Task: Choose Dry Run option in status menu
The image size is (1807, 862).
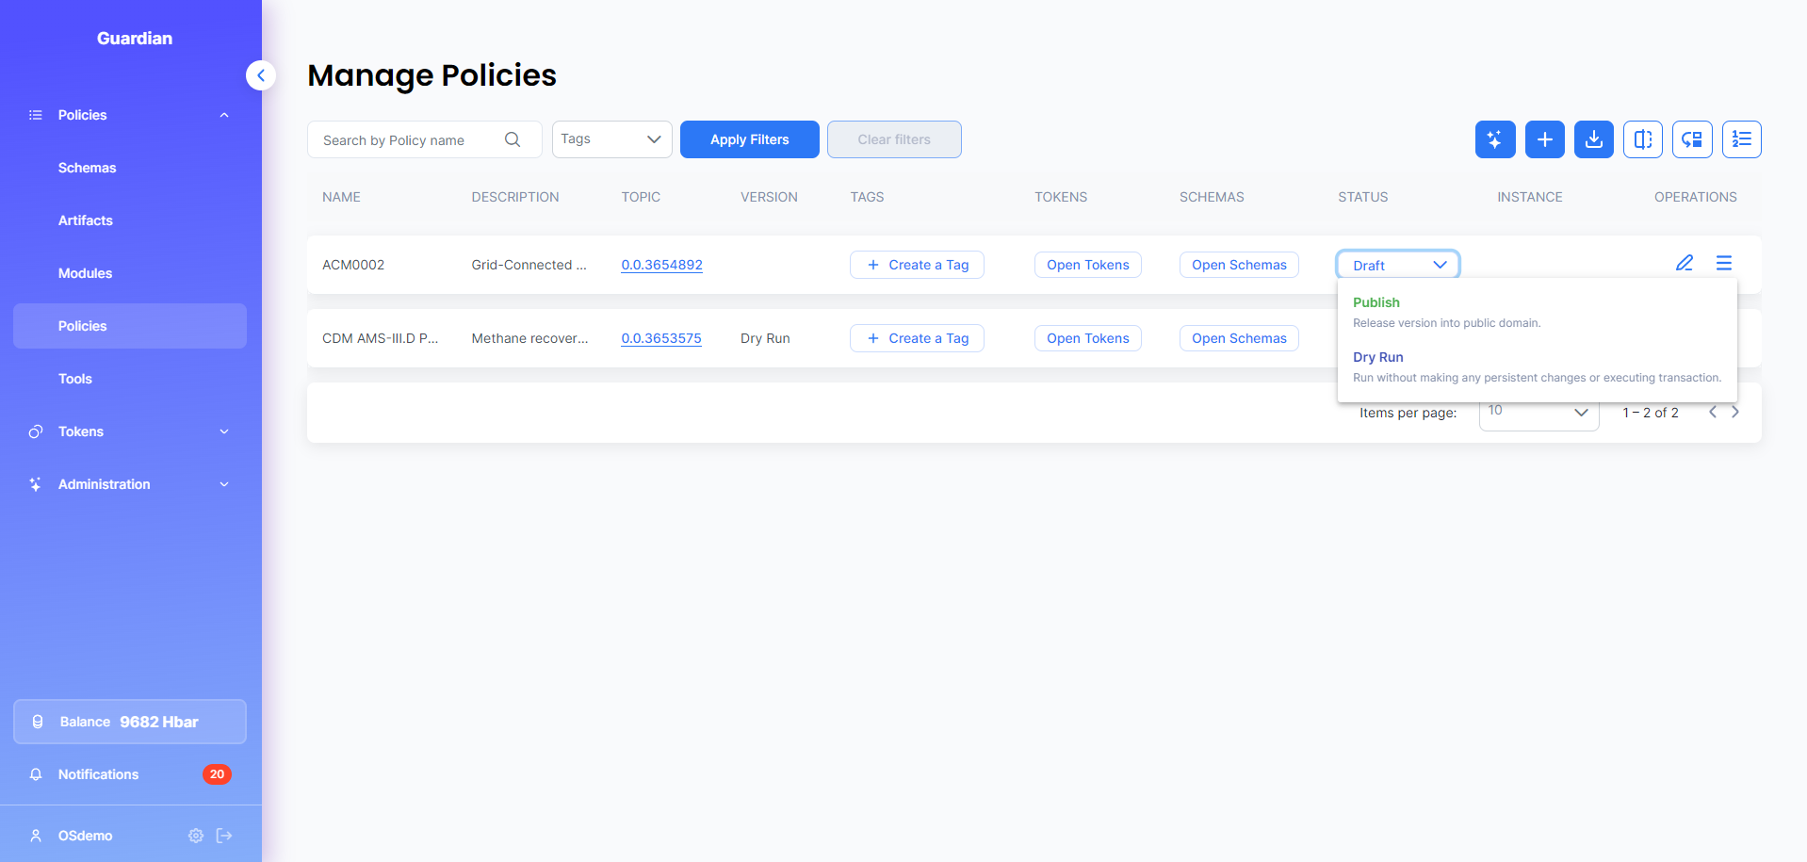Action: (1377, 357)
